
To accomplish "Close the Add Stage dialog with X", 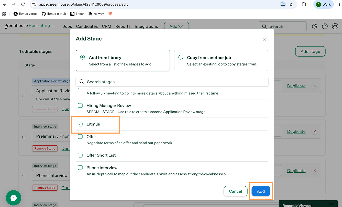I will point(264,40).
